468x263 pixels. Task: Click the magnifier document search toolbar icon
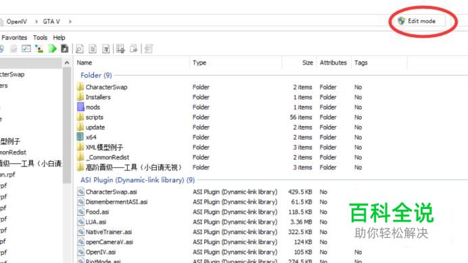(x=79, y=49)
